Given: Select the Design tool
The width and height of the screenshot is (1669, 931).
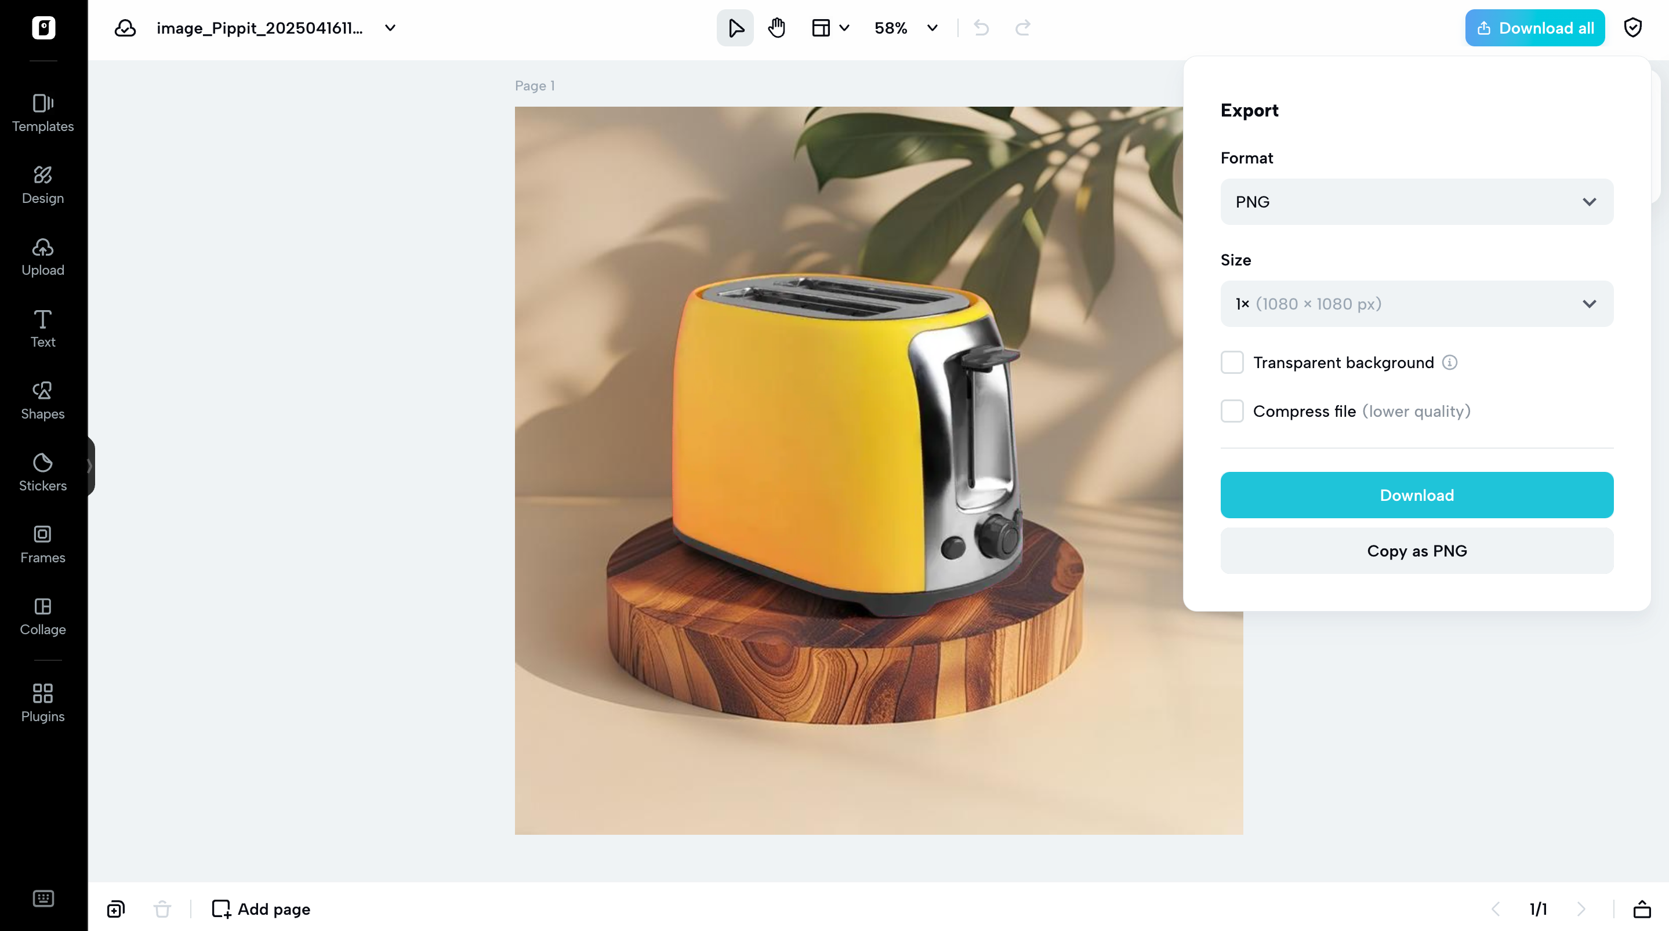Looking at the screenshot, I should pos(43,186).
